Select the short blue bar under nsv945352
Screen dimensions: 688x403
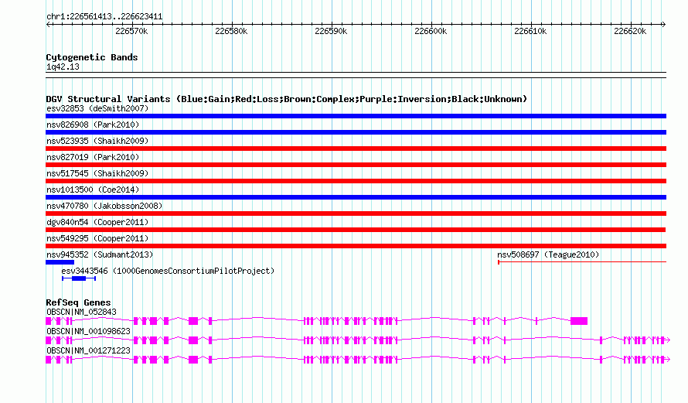coord(60,262)
